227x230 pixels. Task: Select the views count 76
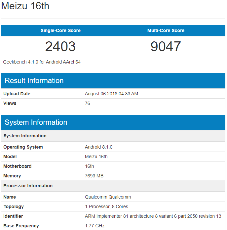tap(88, 103)
